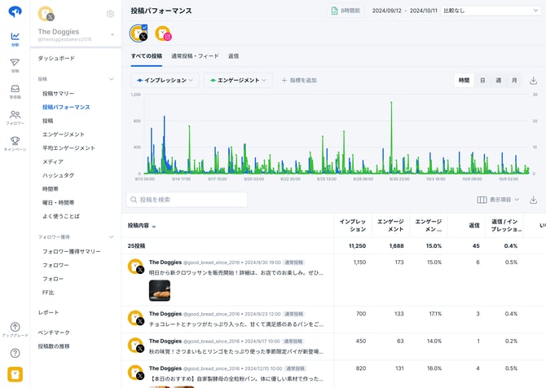Switch chart granularity to 日

(x=482, y=81)
